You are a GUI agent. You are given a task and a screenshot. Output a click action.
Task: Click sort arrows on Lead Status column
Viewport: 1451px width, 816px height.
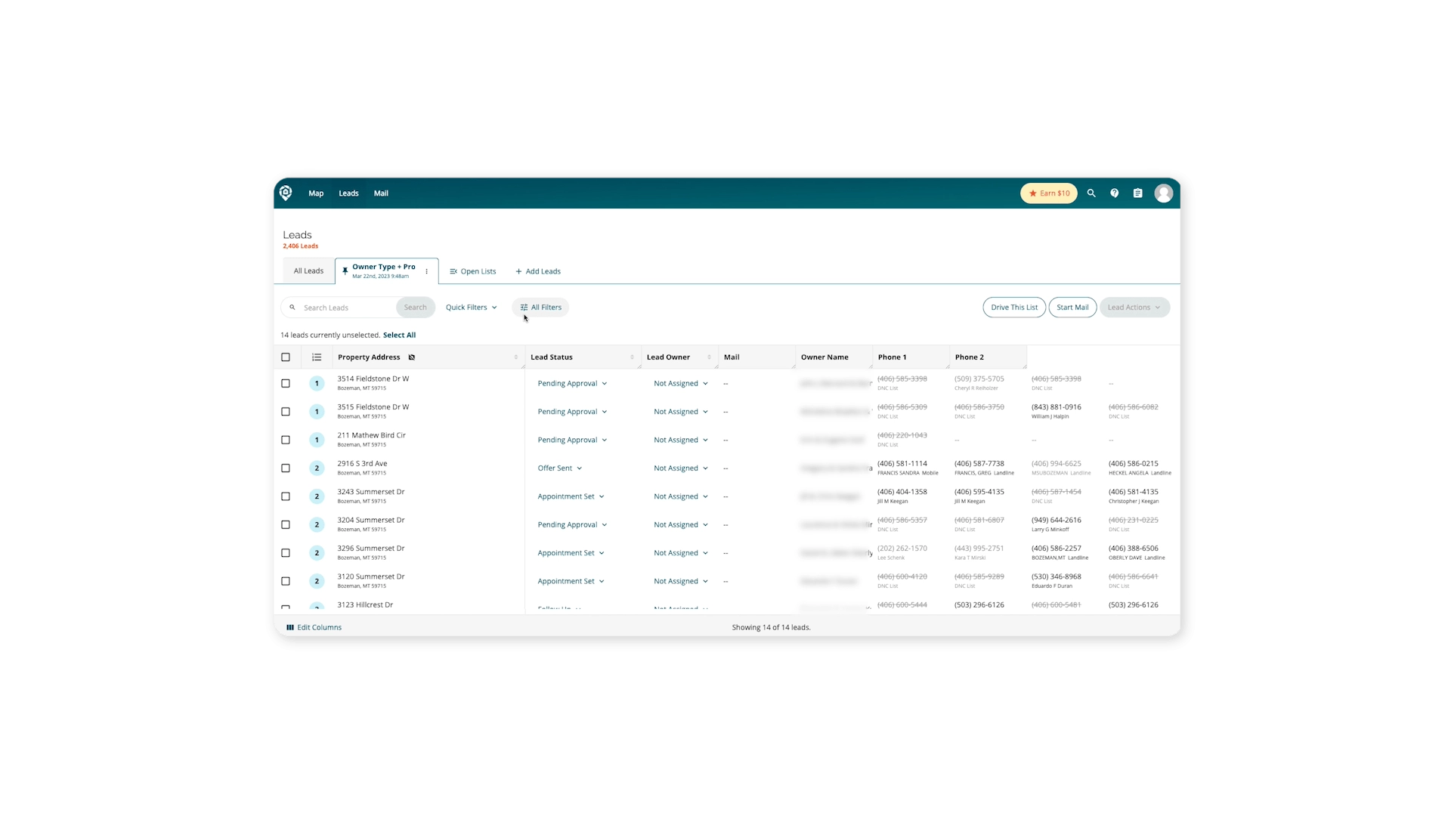click(632, 357)
